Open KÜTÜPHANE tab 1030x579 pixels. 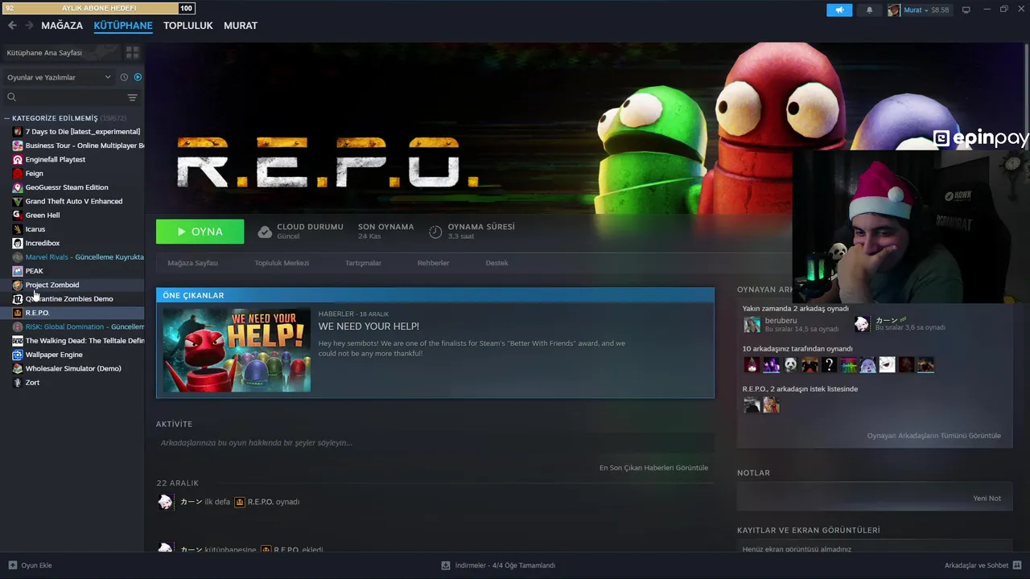123,26
